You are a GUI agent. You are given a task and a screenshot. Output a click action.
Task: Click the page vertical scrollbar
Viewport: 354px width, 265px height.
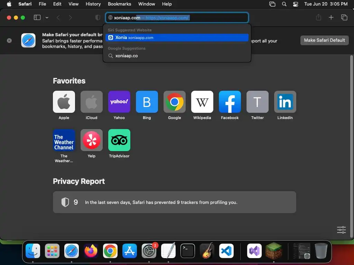pos(351,146)
